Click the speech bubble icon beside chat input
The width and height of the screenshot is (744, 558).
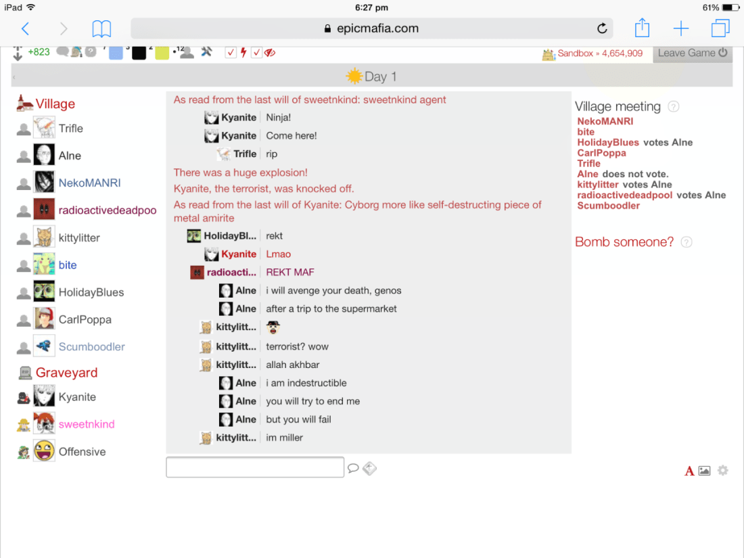pyautogui.click(x=353, y=468)
